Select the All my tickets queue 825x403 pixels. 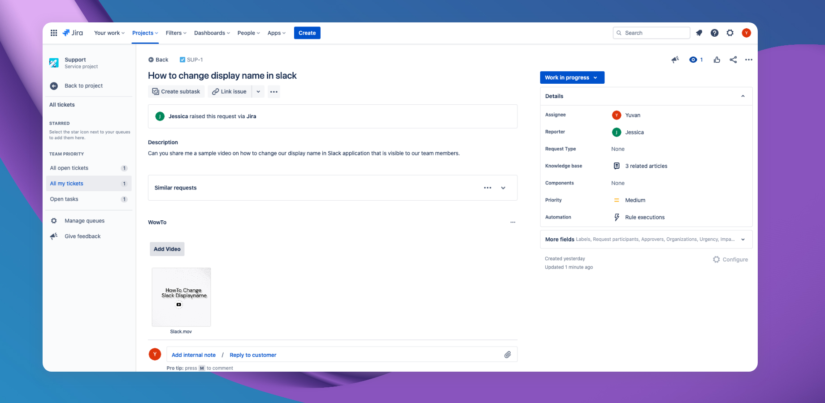[x=89, y=184]
